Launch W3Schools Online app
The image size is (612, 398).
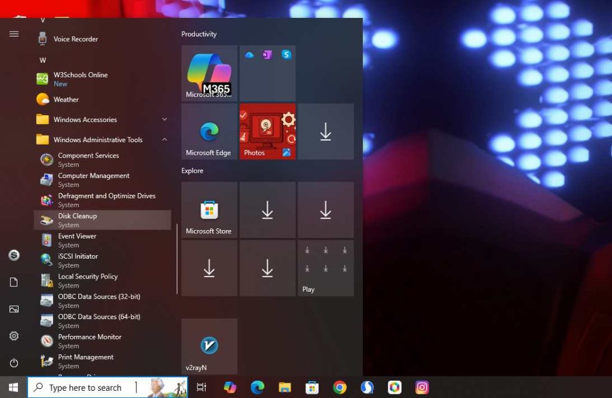coord(102,79)
